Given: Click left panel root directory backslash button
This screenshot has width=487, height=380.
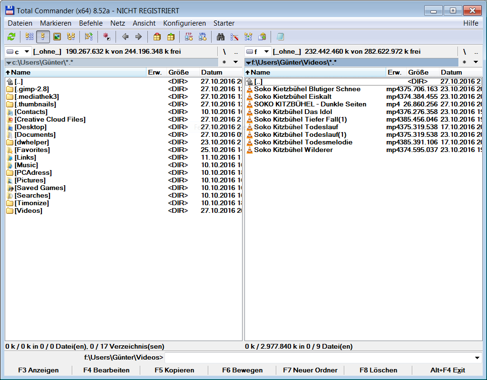Looking at the screenshot, I should 224,52.
